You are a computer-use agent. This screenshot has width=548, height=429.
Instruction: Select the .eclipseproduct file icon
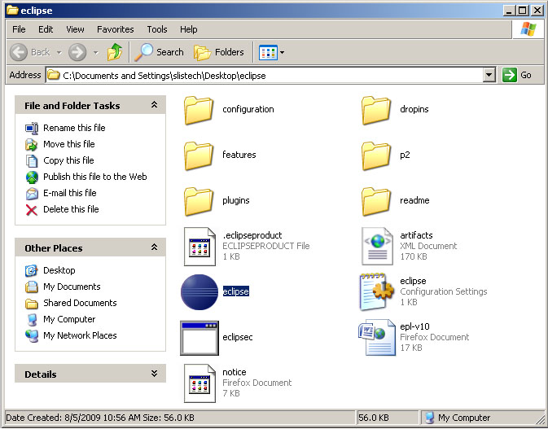pos(199,247)
